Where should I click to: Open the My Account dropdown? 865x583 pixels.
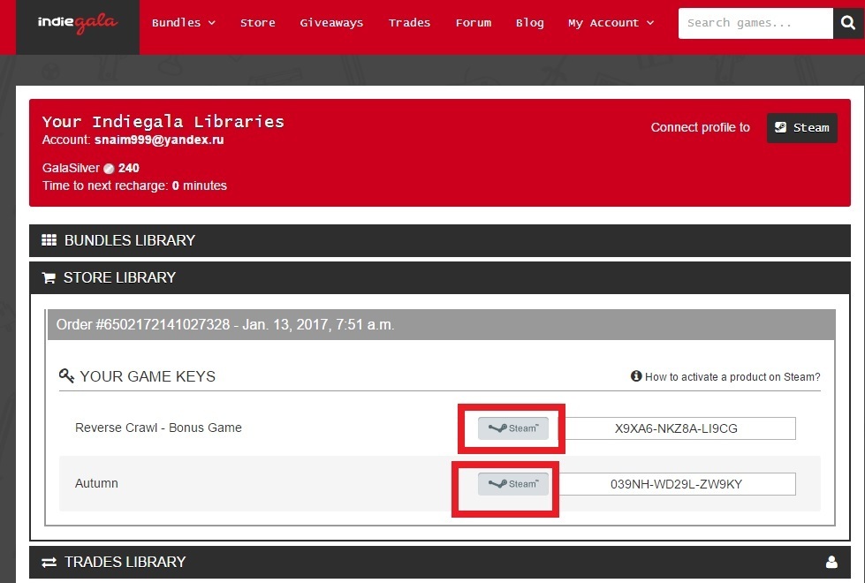(611, 23)
